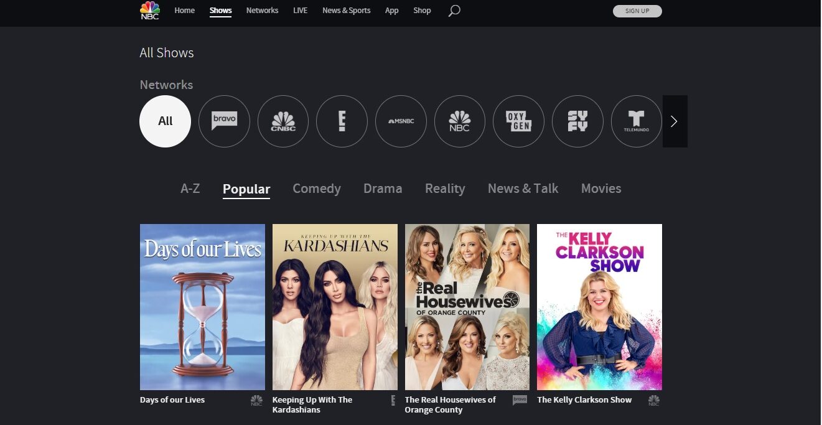Open Real Housewives of Orange County poster
This screenshot has width=822, height=425.
(467, 307)
